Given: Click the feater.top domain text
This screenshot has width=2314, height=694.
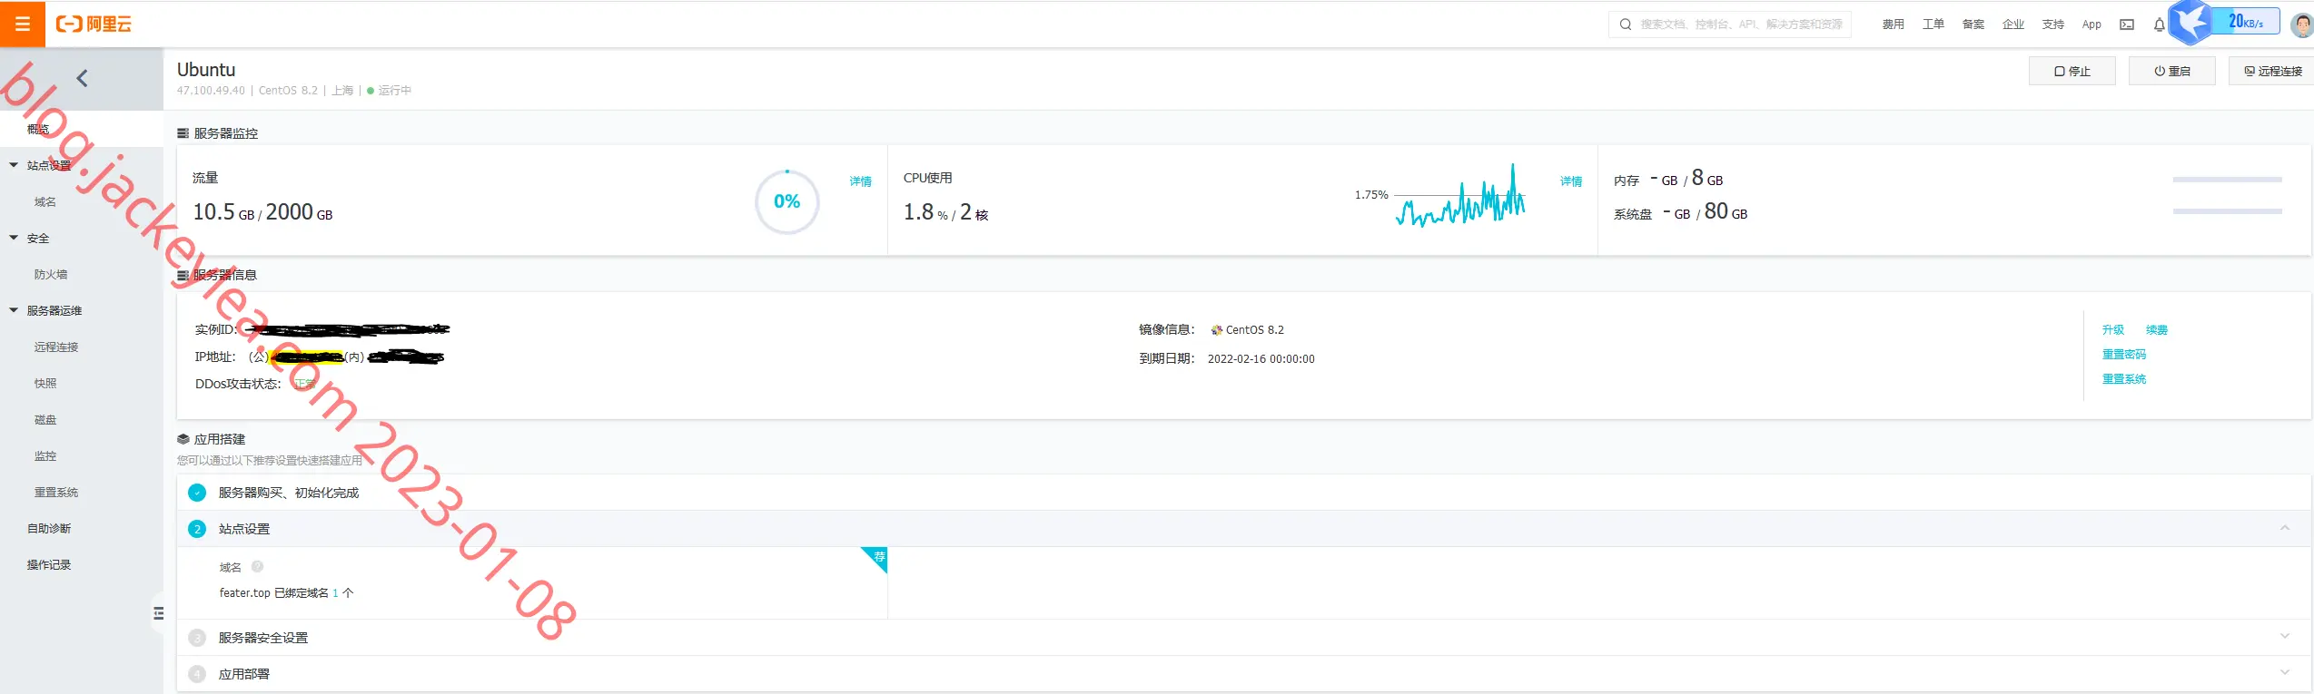Looking at the screenshot, I should pos(244,593).
